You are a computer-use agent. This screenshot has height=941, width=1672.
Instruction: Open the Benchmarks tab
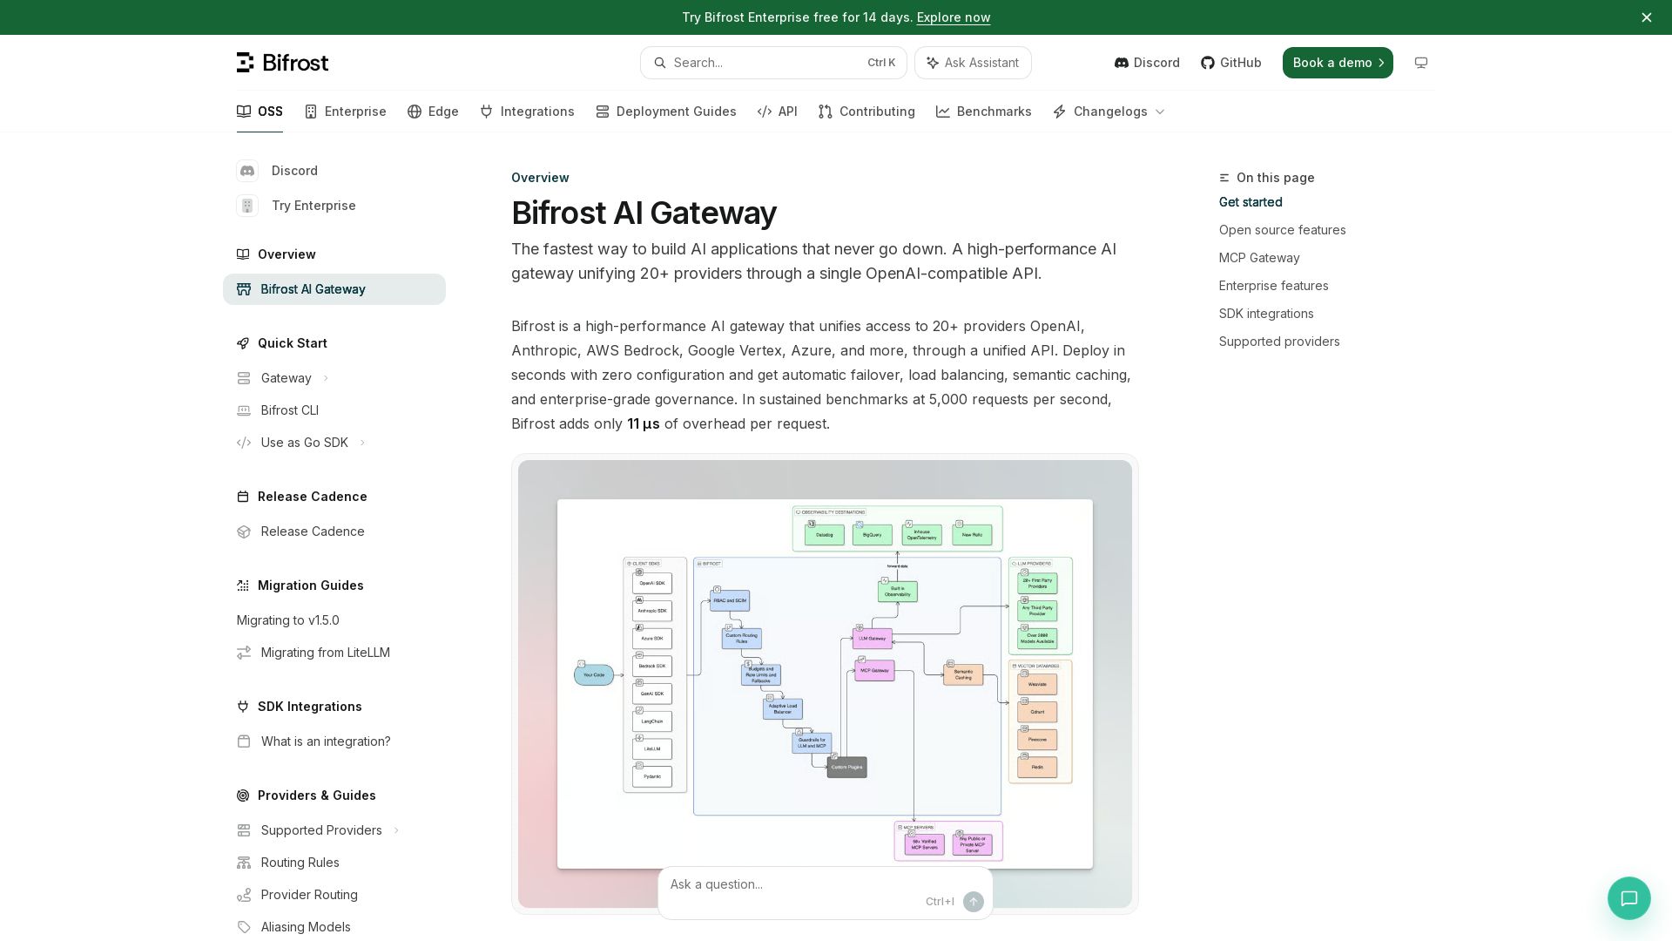click(984, 112)
